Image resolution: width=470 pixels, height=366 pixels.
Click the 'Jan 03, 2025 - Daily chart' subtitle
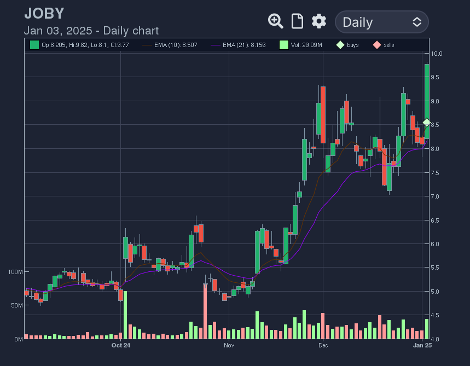coord(91,31)
